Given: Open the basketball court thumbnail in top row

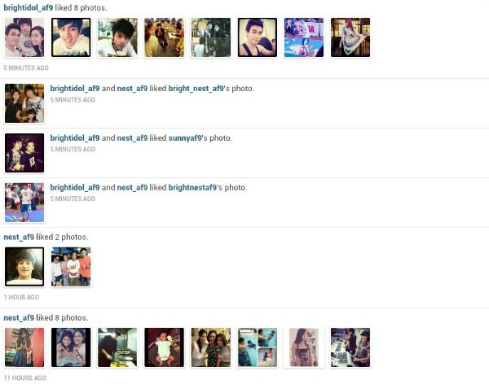Looking at the screenshot, I should tap(304, 37).
